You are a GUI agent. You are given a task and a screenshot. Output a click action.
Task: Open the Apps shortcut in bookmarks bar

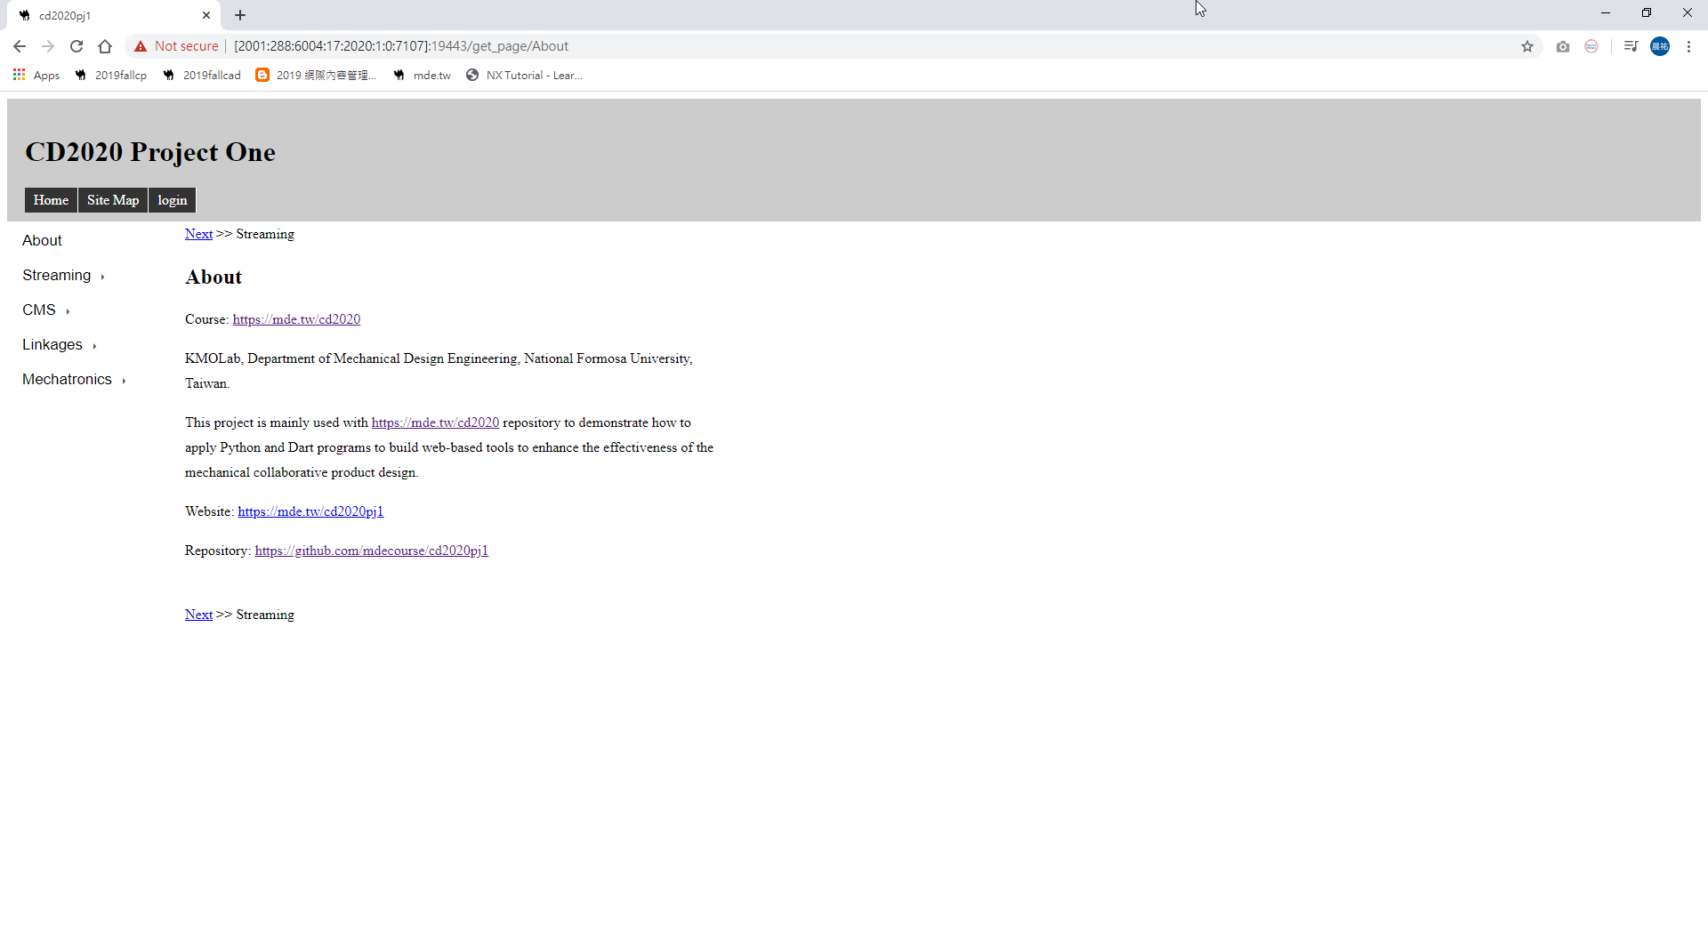(36, 76)
